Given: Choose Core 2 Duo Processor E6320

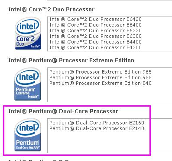Looking at the screenshot, I should [95, 30].
